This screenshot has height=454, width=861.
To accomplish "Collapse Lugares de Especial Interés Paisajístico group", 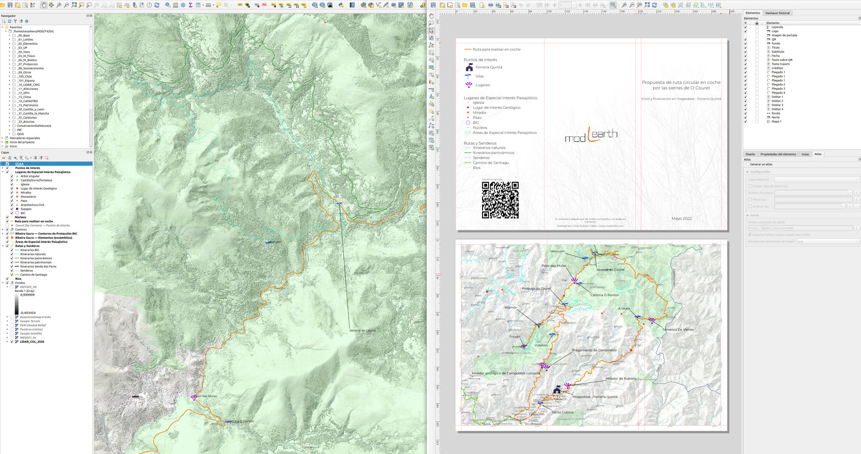I will pyautogui.click(x=3, y=172).
